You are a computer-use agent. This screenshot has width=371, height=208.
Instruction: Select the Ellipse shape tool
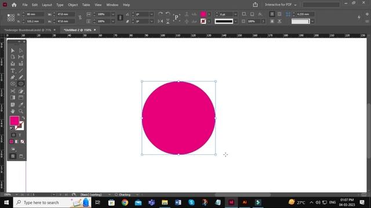pos(21,84)
